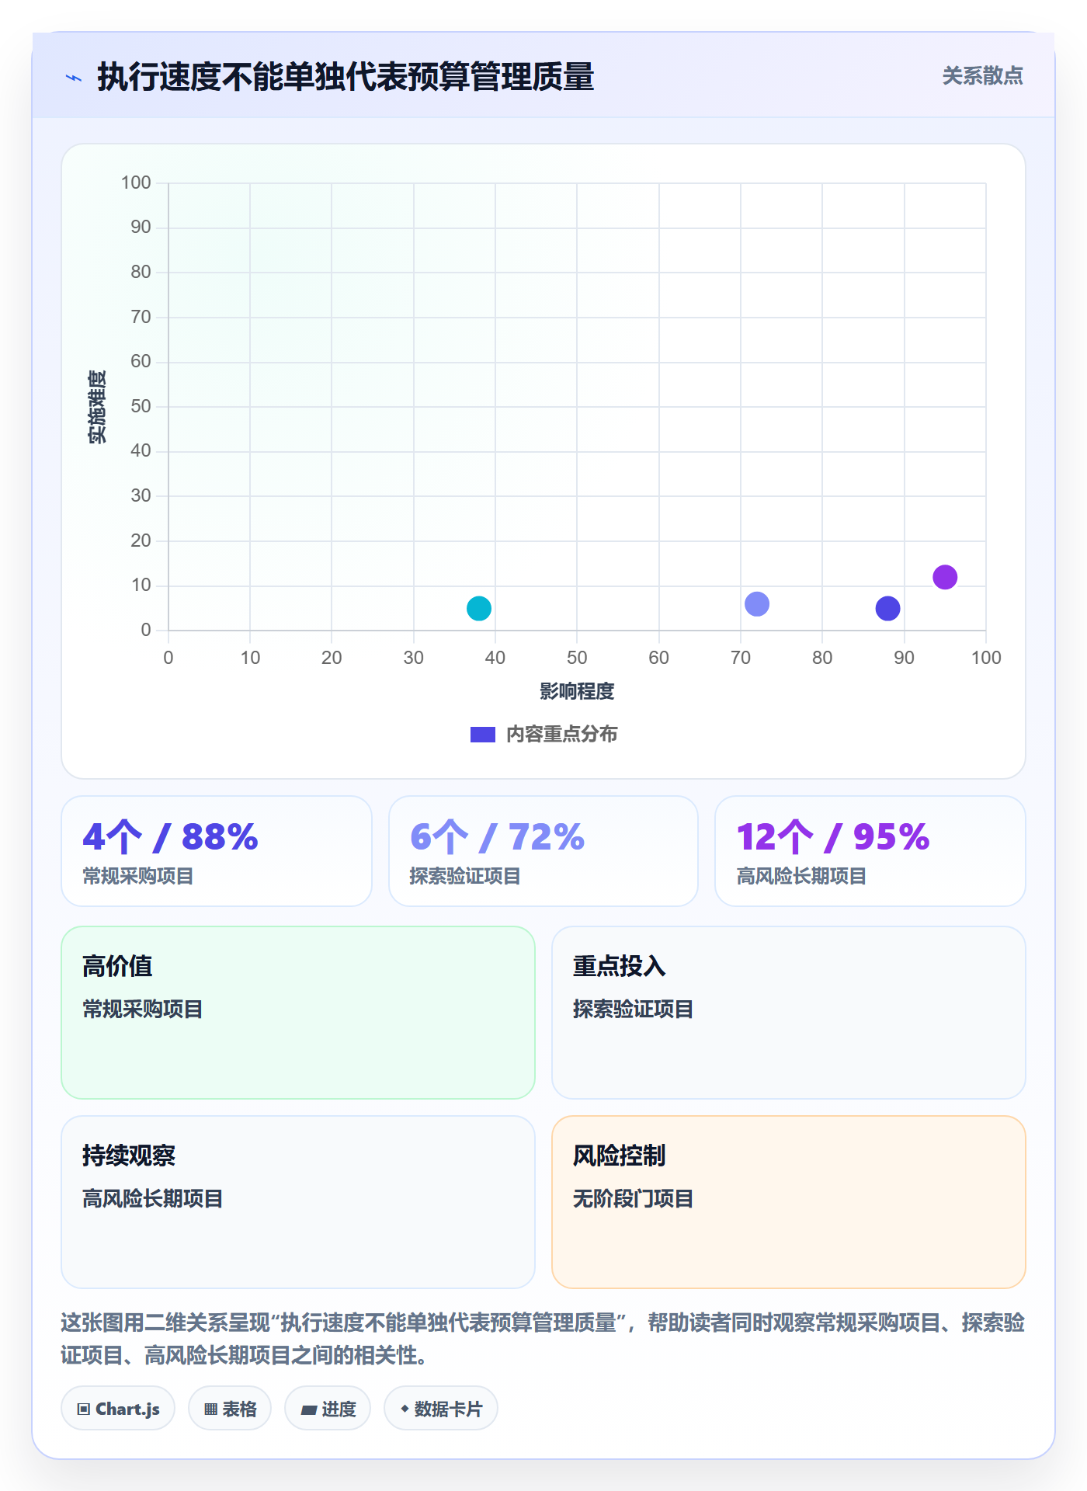Image resolution: width=1087 pixels, height=1491 pixels.
Task: Click 常规采购项目 text in 高价值 card
Action: pos(143,1010)
